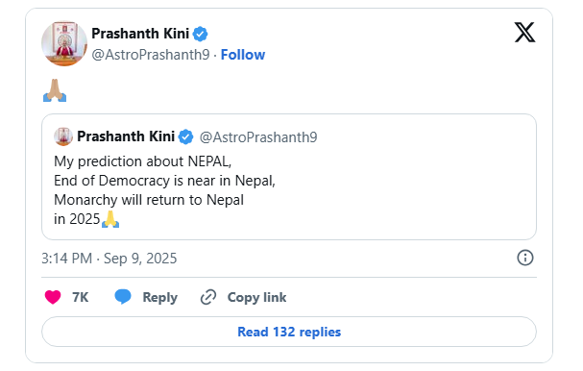Screen dimensions: 583x371
Task: Open Read 132 replies
Action: [x=289, y=332]
